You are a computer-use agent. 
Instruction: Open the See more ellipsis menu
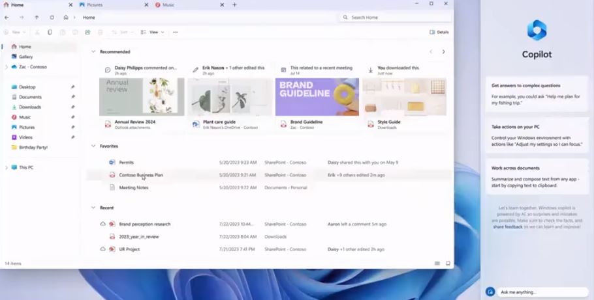[175, 32]
